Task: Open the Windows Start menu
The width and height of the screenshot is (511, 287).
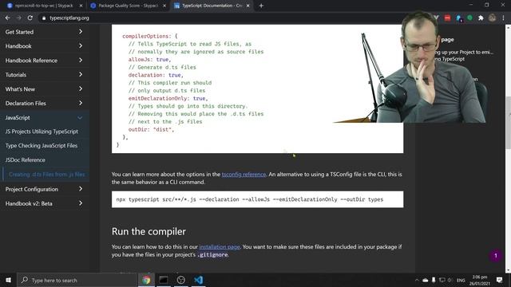Action: click(x=8, y=280)
